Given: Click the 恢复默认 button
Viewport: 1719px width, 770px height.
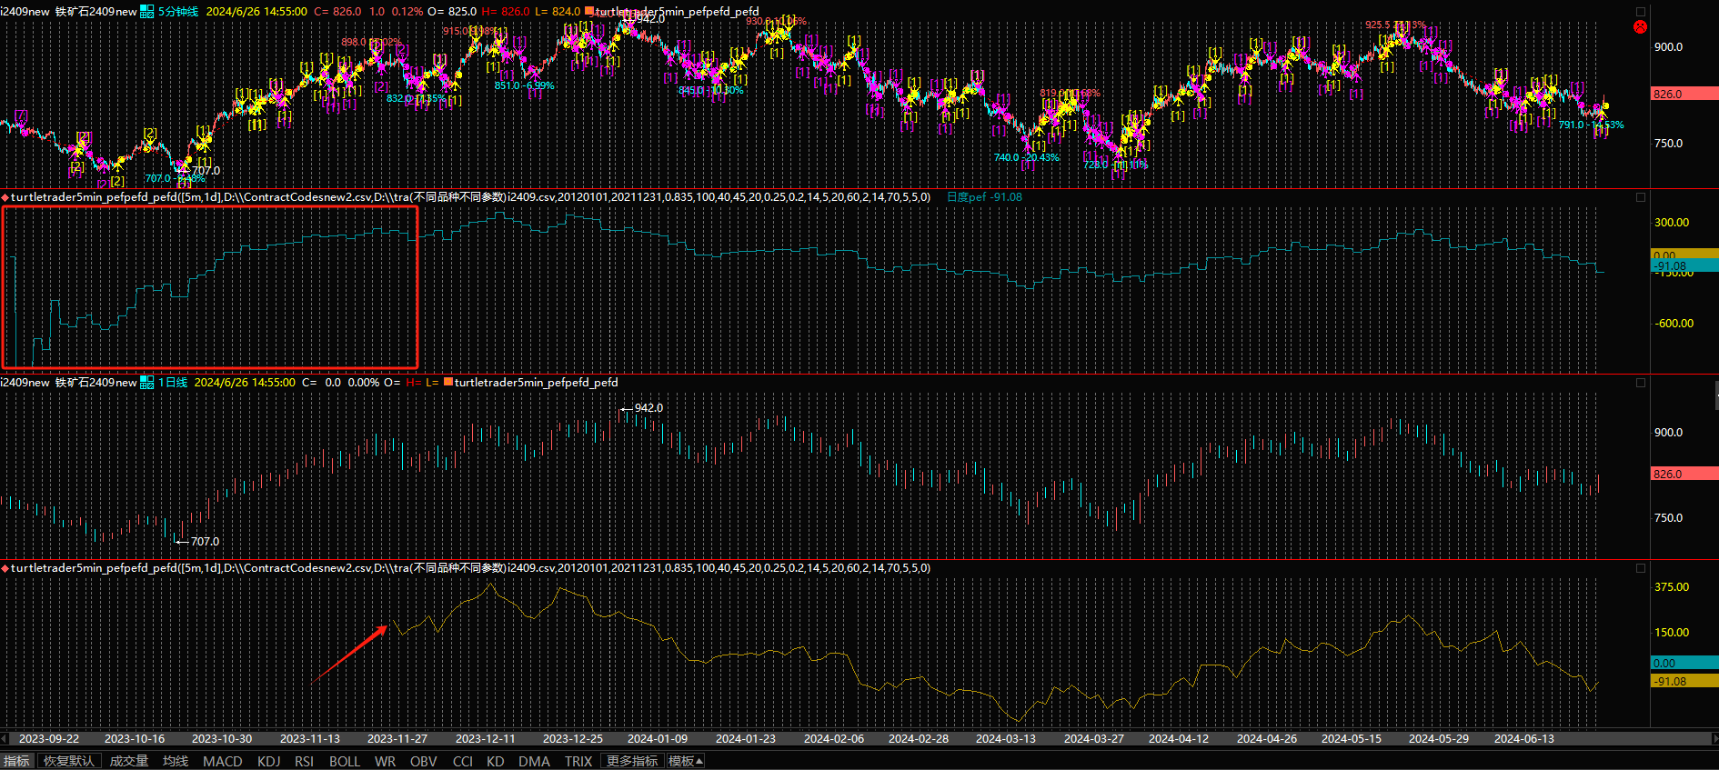Looking at the screenshot, I should click(x=69, y=761).
